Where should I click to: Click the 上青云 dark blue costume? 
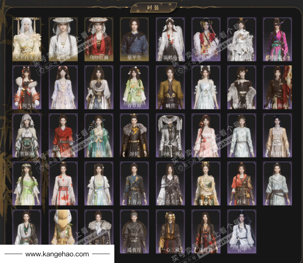coord(134,184)
